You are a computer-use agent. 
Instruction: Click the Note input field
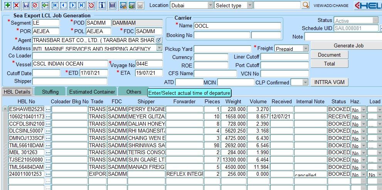343,37
